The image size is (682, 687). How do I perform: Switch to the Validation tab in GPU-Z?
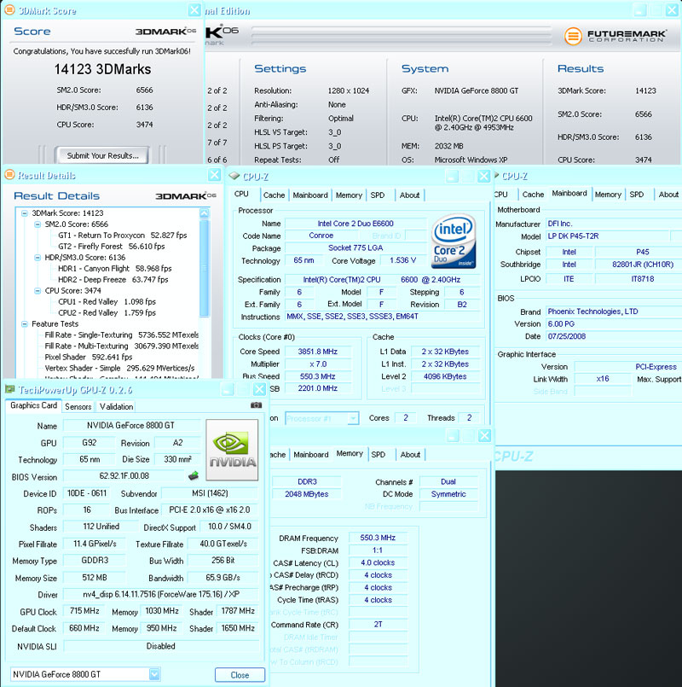pyautogui.click(x=116, y=406)
